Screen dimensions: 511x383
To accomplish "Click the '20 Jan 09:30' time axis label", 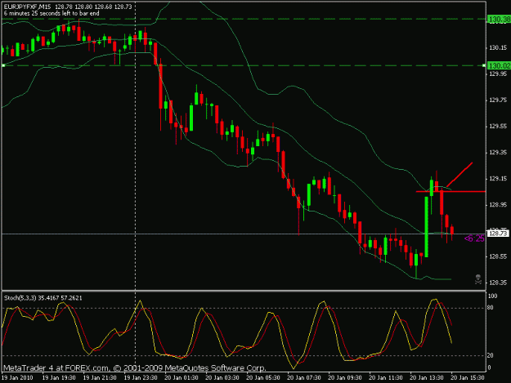I will point(344,377).
